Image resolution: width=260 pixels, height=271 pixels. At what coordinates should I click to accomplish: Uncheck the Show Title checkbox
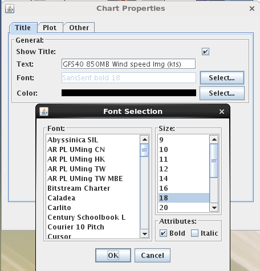click(x=205, y=52)
